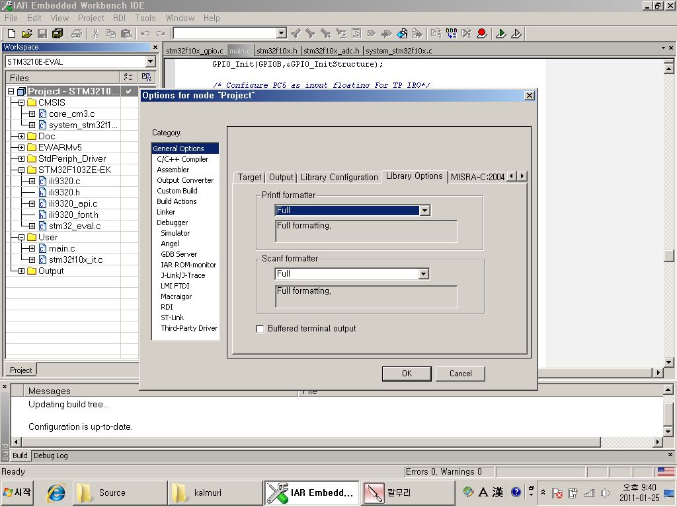Collapse the STM32F103ZE-EK folder
This screenshot has height=507, width=677.
(x=21, y=170)
